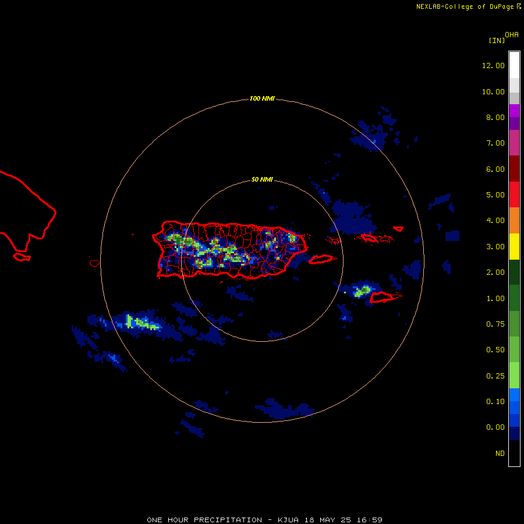Click the NEXLAB-College of DuPage credit text
This screenshot has width=524, height=524.
click(x=465, y=6)
